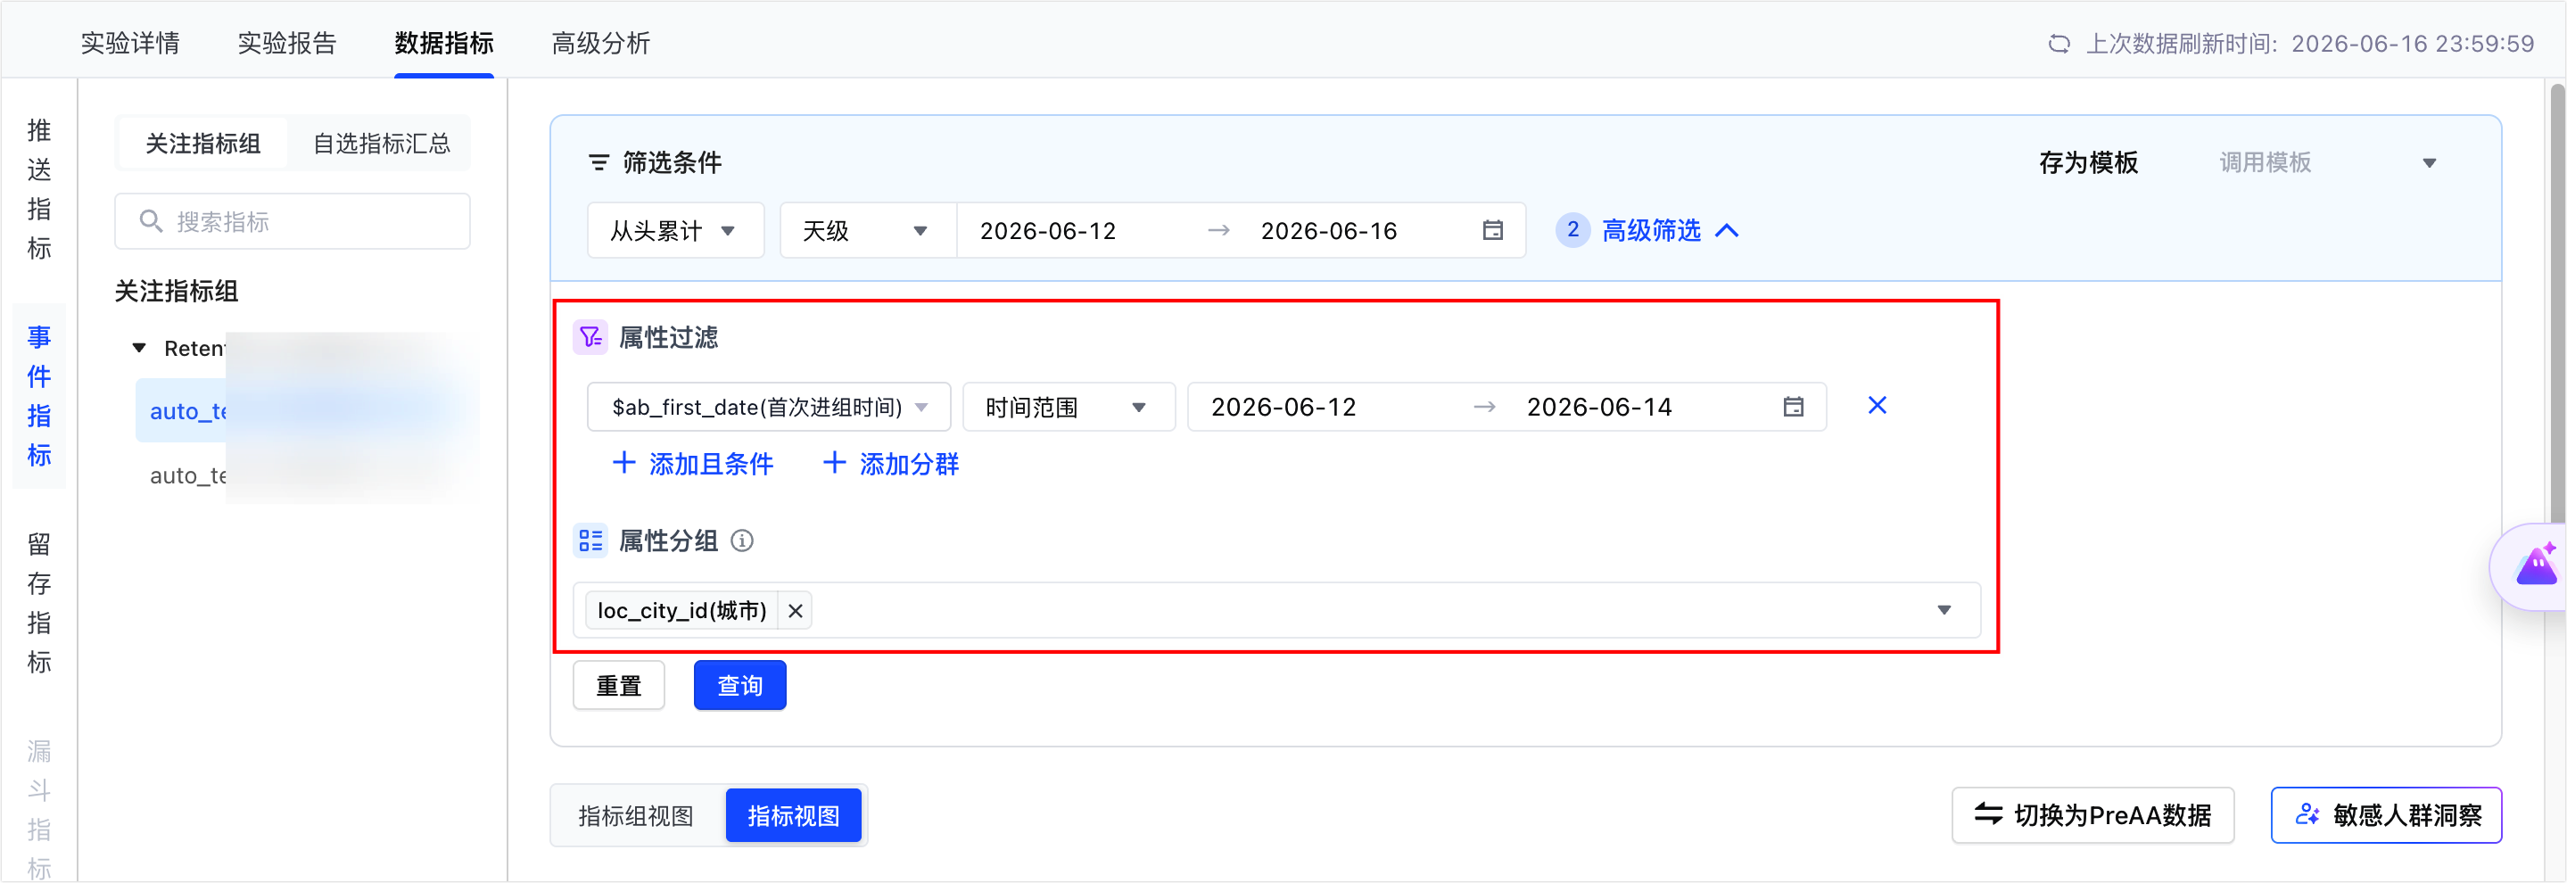Switch to the 实验报告 tab
2567x883 pixels.
[287, 43]
